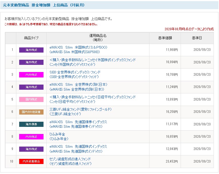Viewport: 219px width, 174px height.
Task: Click the 2020年08月時点のデータにより作成 note
Action: [189, 29]
